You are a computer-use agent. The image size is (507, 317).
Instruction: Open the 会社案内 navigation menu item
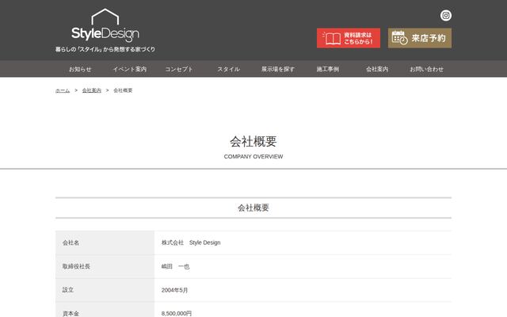pos(377,69)
